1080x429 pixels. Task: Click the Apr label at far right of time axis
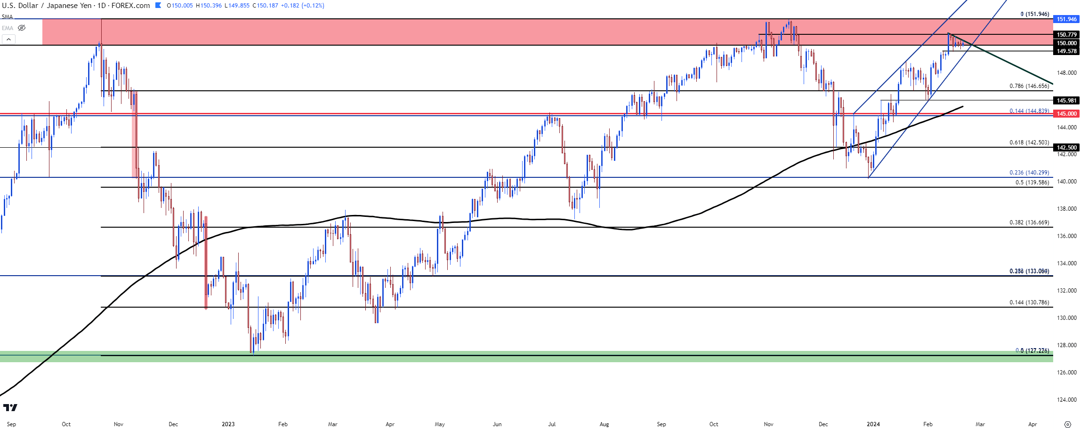(1032, 424)
